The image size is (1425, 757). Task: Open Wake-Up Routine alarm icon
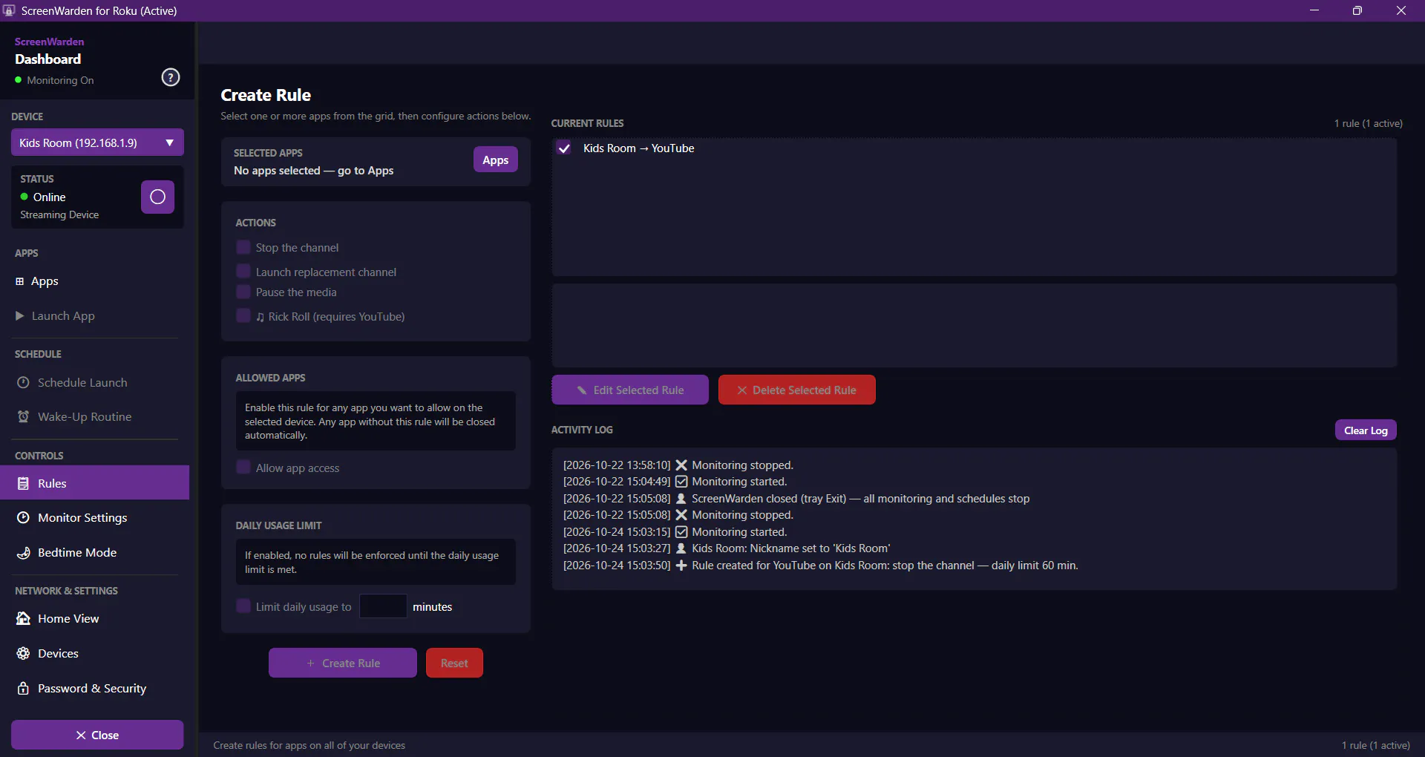point(23,416)
